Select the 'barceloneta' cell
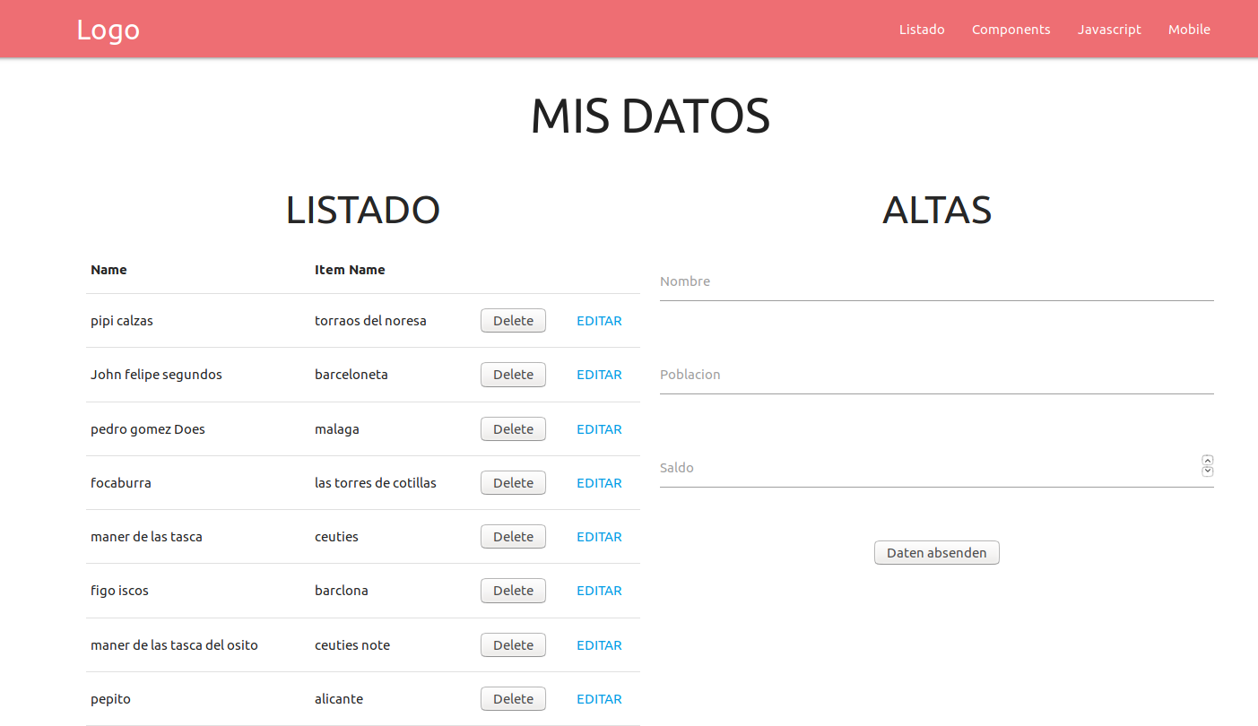1258x726 pixels. click(351, 375)
